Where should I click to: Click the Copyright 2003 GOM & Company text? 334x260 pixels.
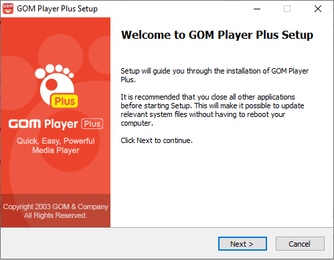pos(56,207)
